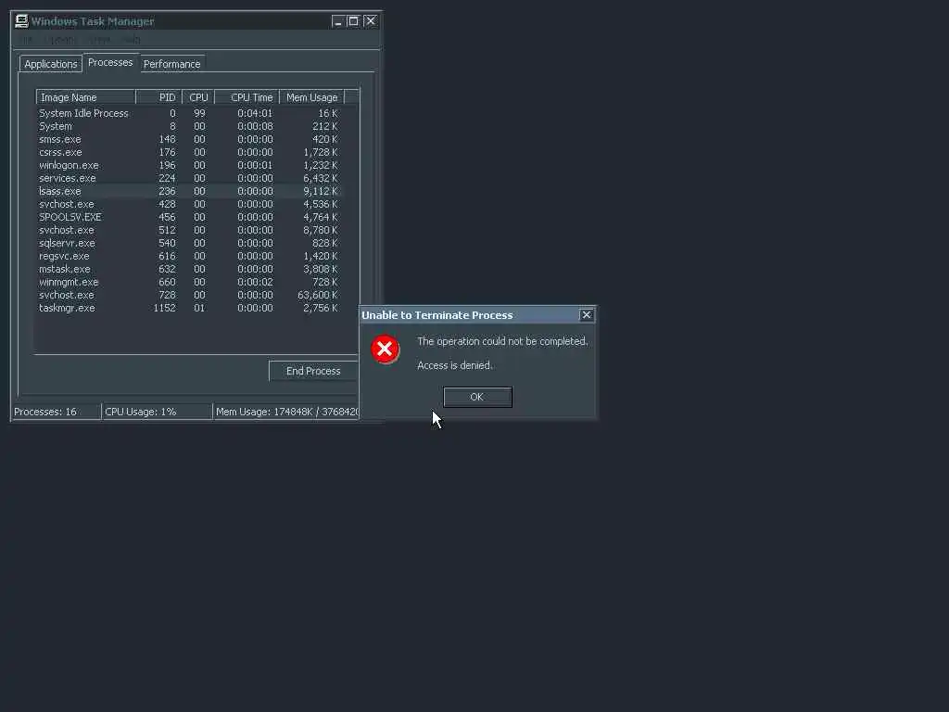
Task: Click the 63,600 K memory usage value
Action: pyautogui.click(x=318, y=296)
